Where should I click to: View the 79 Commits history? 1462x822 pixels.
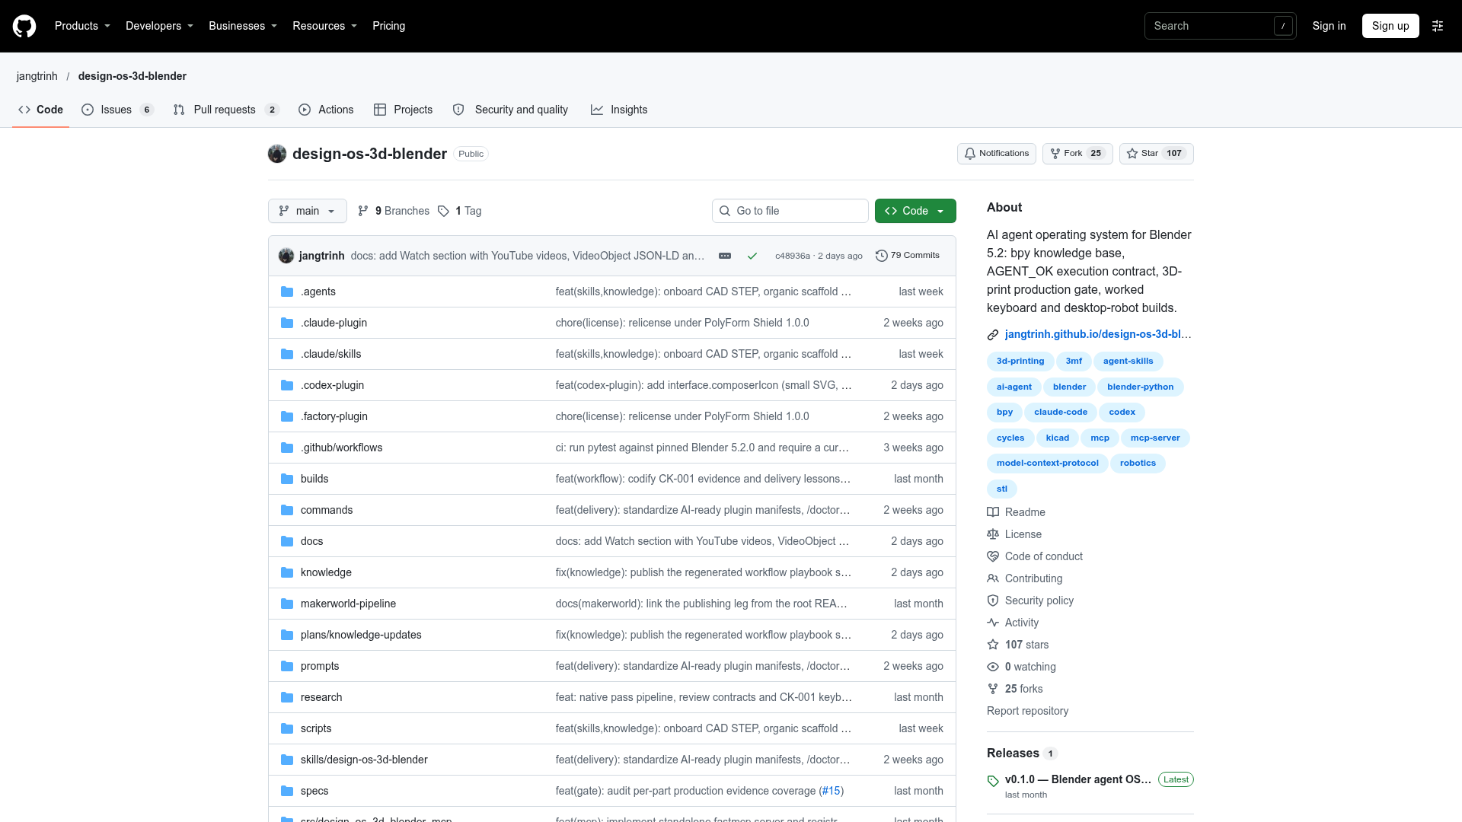point(908,256)
